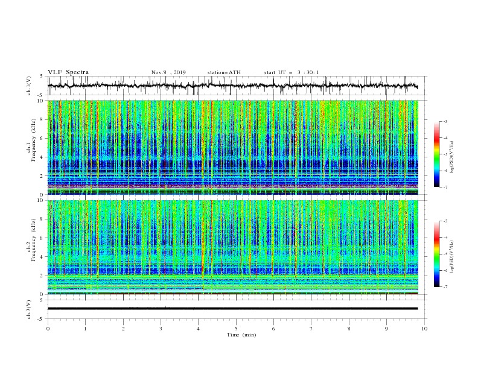Viewport: 478px width, 369px height.
Task: Click time-axis tick label "0"
Action: click(48, 329)
